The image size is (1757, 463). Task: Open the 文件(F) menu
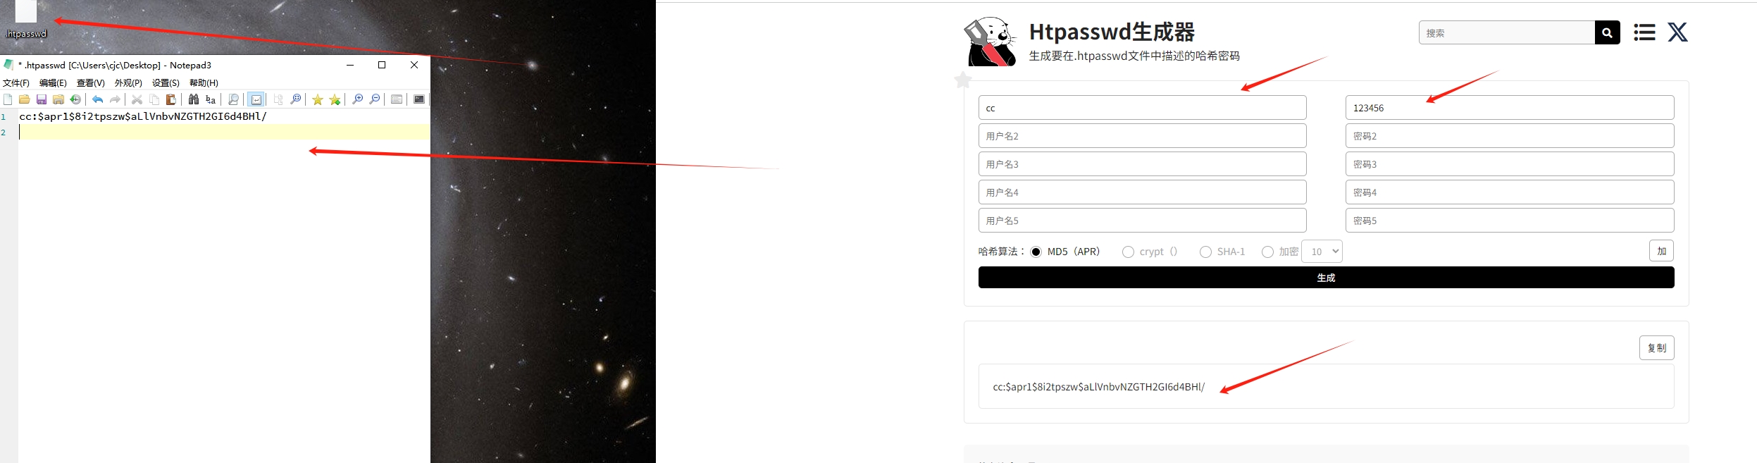(x=16, y=82)
